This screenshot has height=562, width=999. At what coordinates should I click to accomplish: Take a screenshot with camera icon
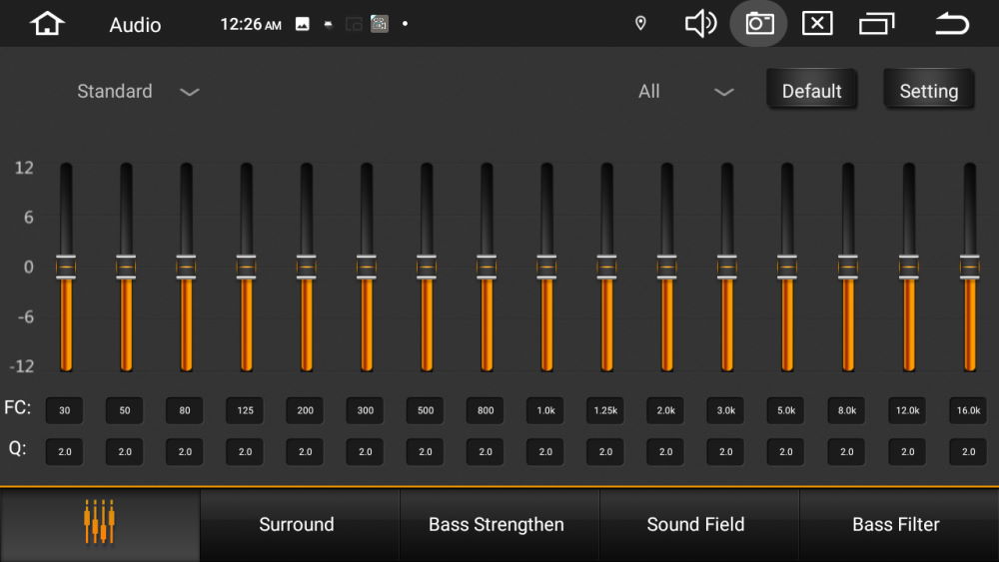point(759,24)
